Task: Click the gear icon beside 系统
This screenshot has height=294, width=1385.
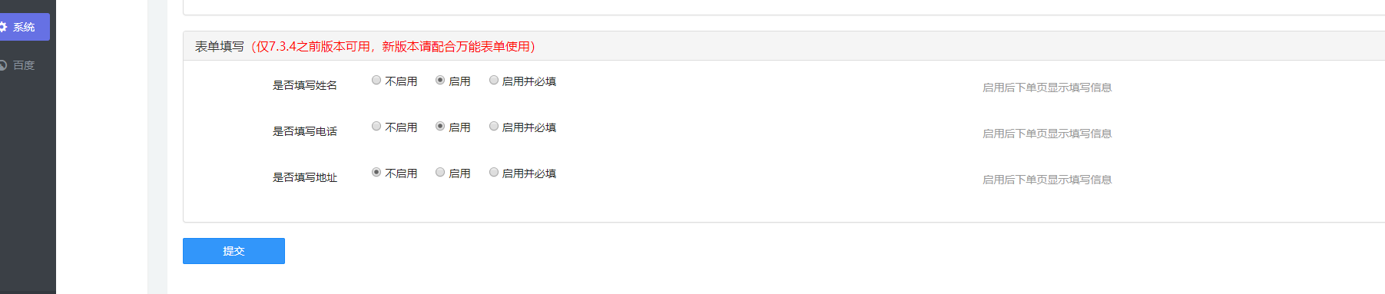Action: [3, 27]
